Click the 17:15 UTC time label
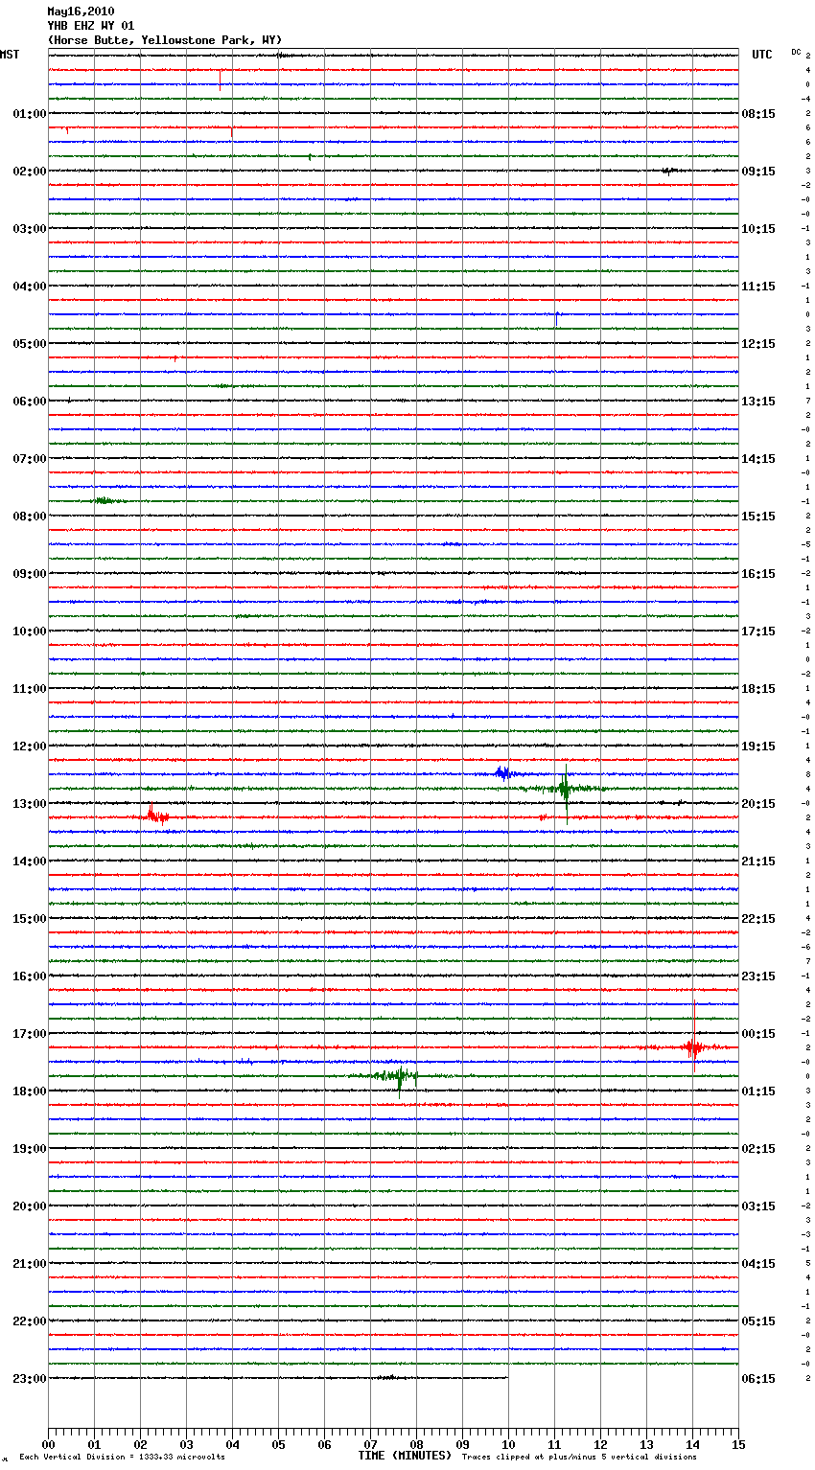 758,632
